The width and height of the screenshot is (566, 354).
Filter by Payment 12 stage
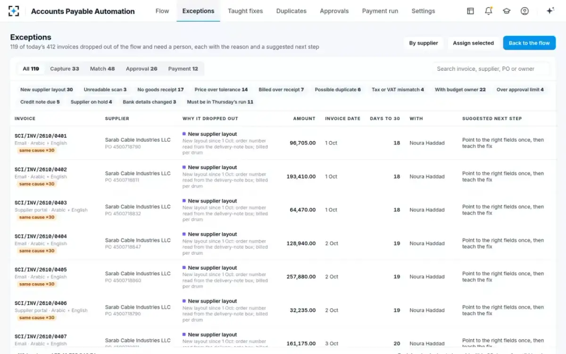pyautogui.click(x=183, y=69)
